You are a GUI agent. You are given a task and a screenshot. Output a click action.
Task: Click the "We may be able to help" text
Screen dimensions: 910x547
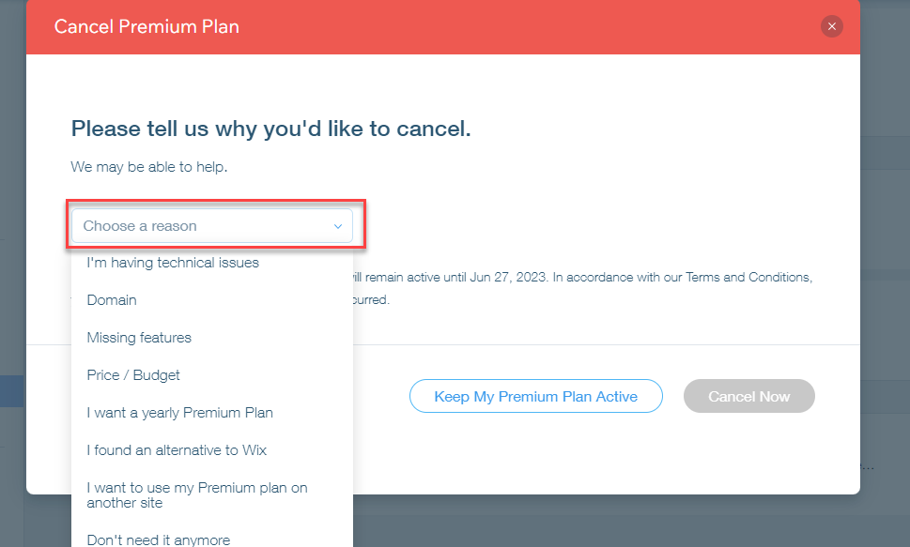coord(149,167)
